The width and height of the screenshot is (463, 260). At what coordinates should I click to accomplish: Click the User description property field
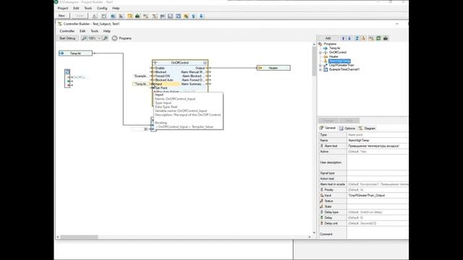tap(378, 162)
